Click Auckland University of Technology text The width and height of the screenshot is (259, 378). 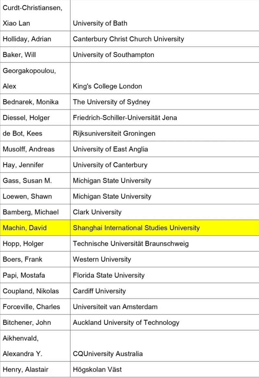coord(126,322)
